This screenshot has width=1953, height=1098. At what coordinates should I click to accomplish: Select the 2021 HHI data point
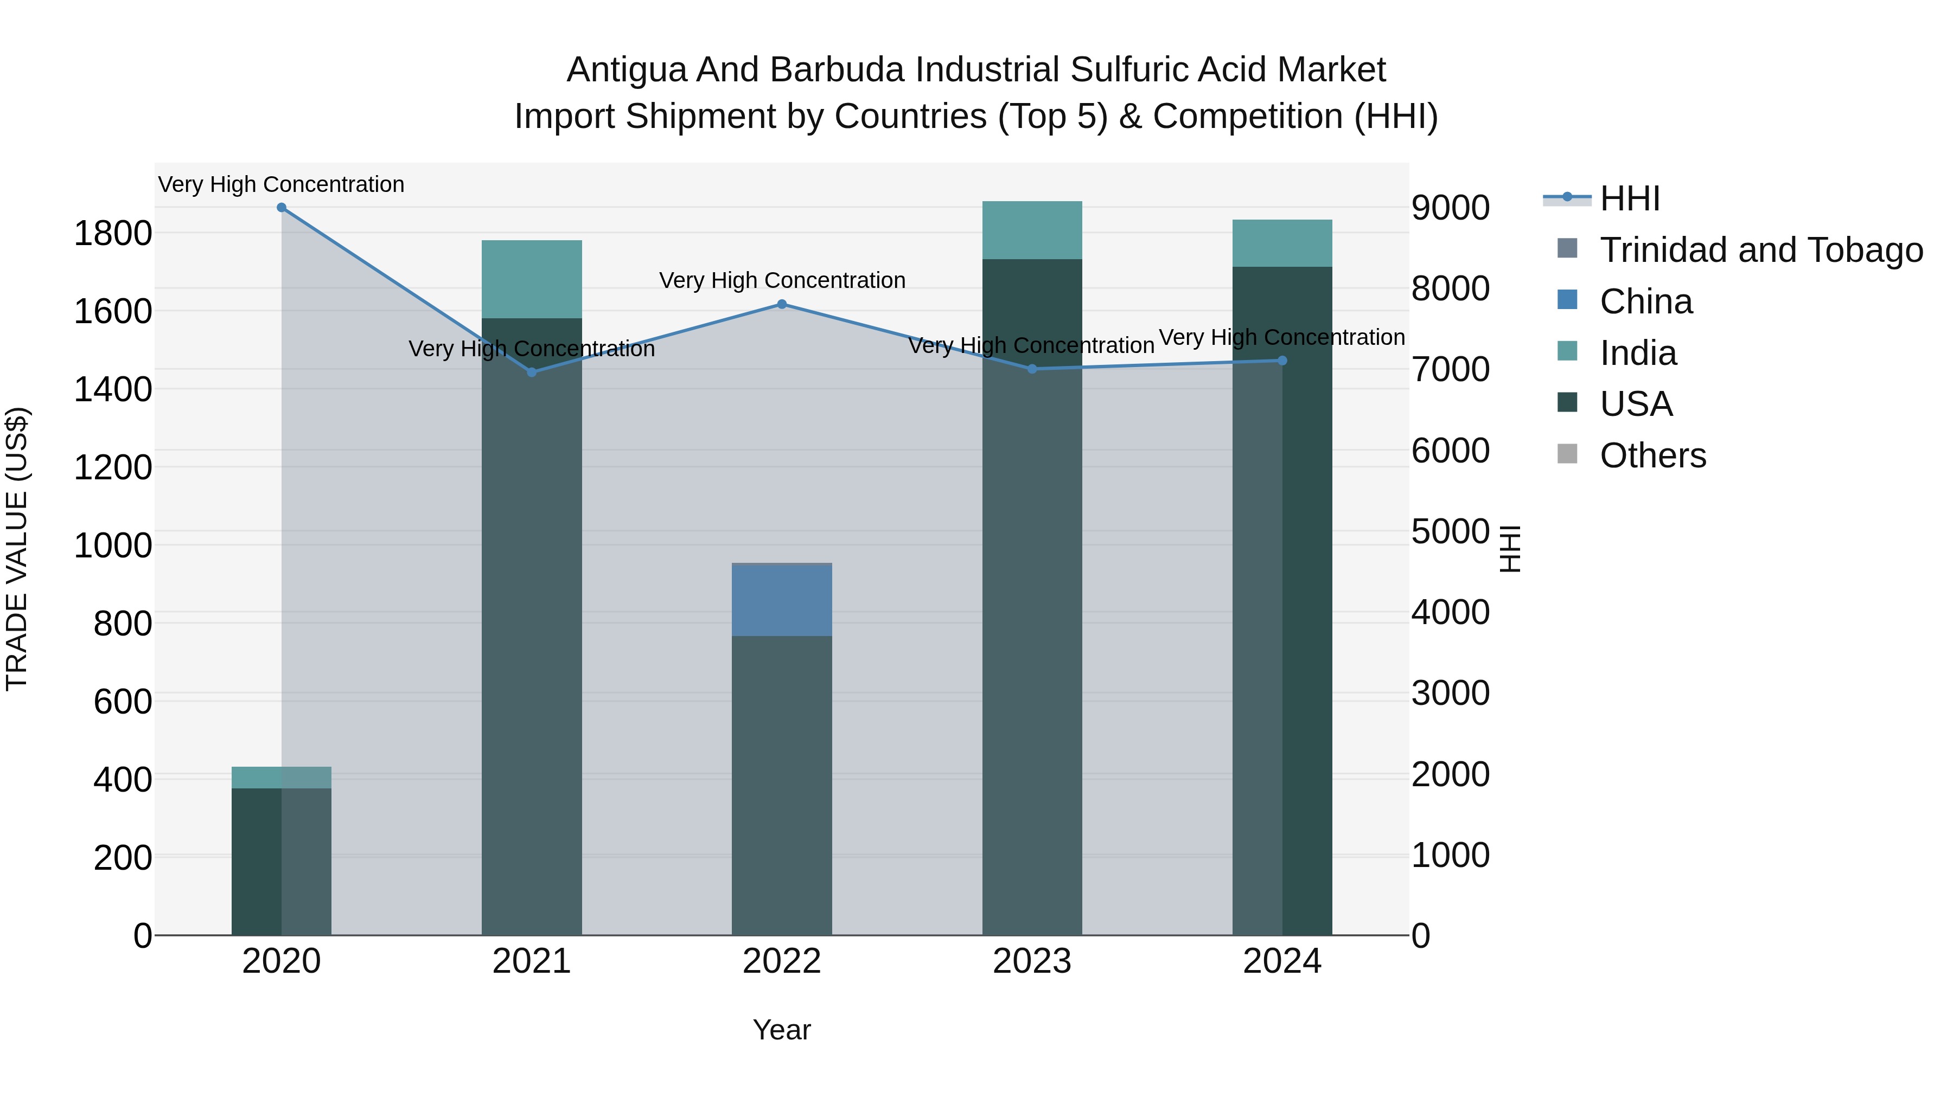pyautogui.click(x=532, y=372)
